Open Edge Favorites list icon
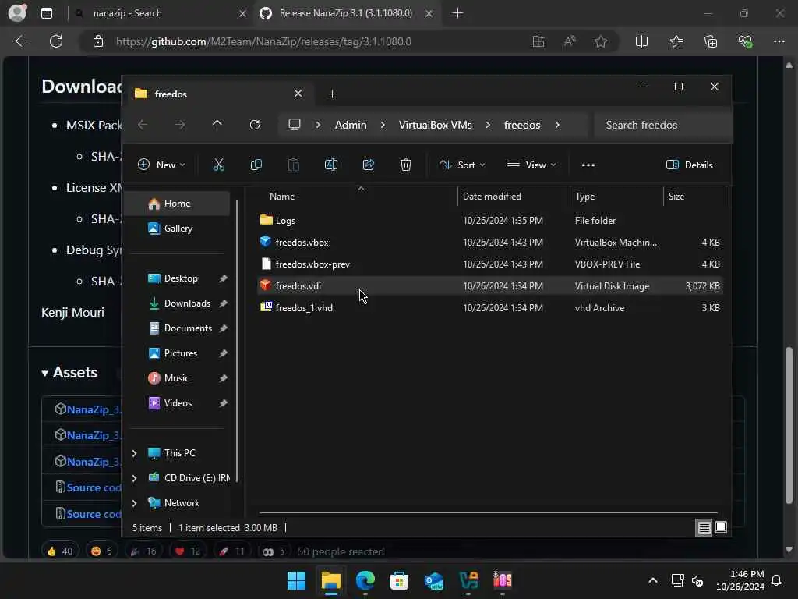The image size is (798, 599). (x=676, y=41)
